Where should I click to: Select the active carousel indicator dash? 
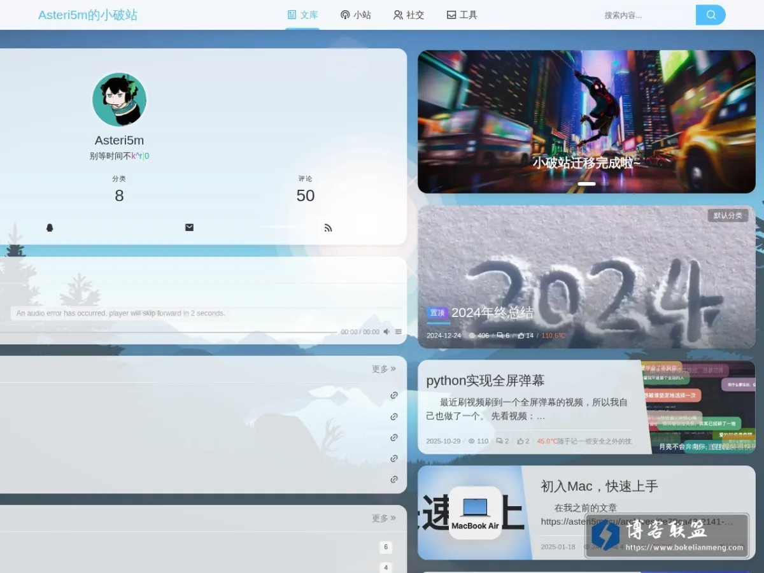586,184
